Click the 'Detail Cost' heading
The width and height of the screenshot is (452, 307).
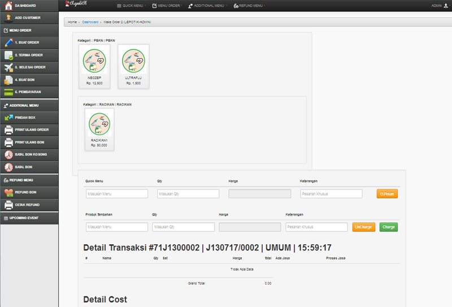pos(105,300)
